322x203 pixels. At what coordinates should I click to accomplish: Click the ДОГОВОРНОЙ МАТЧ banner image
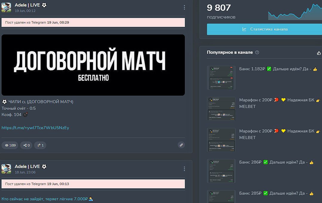point(93,65)
